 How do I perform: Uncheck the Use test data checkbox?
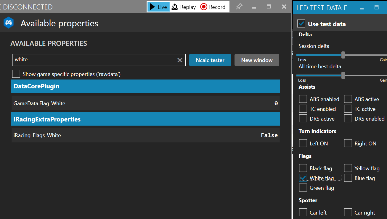coord(301,24)
